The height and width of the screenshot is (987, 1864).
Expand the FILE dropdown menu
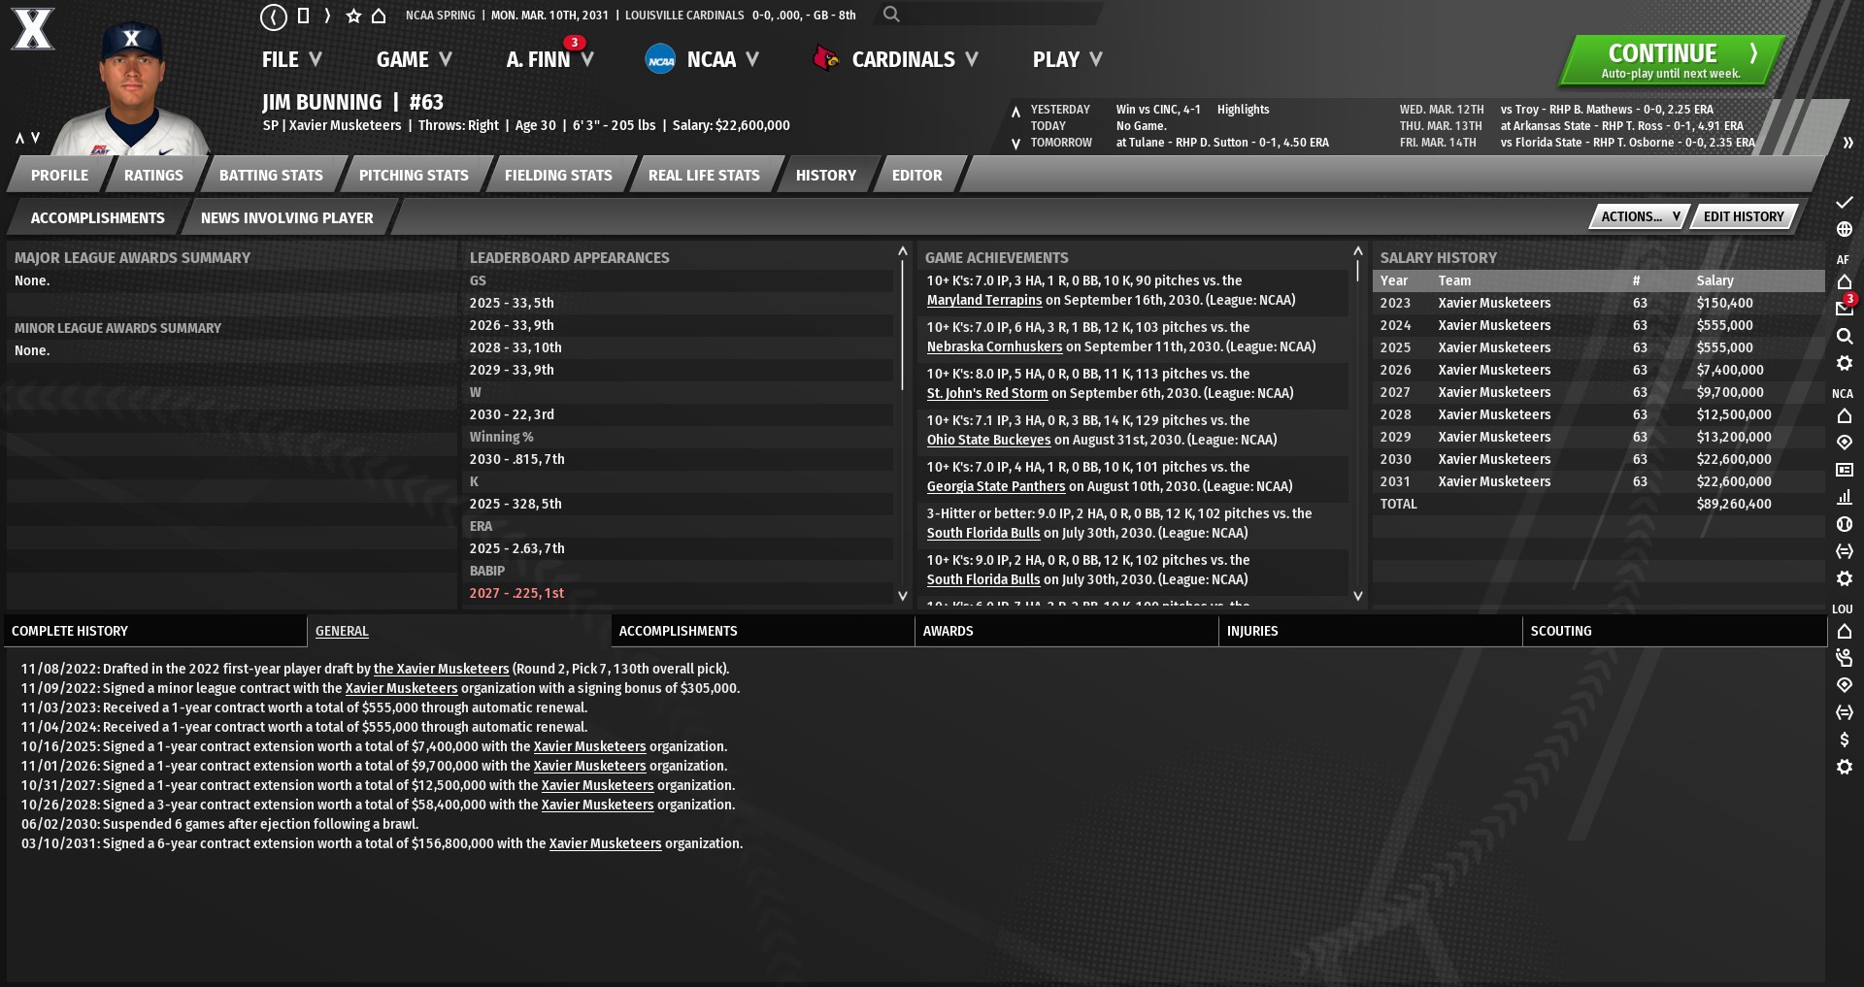(291, 59)
